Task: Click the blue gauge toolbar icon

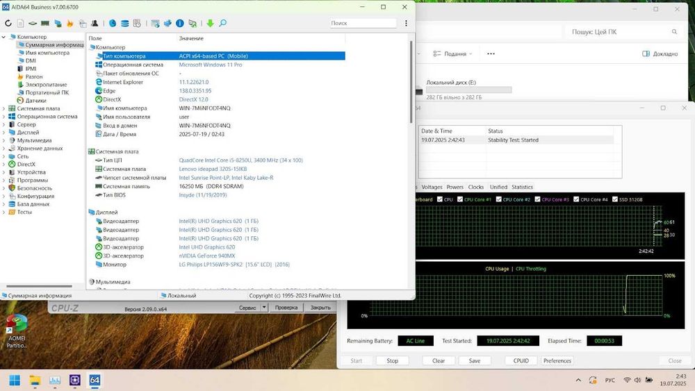Action: pos(113,23)
